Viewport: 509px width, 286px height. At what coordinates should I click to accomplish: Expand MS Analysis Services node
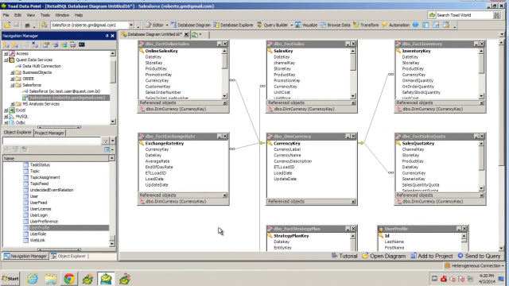(x=13, y=104)
